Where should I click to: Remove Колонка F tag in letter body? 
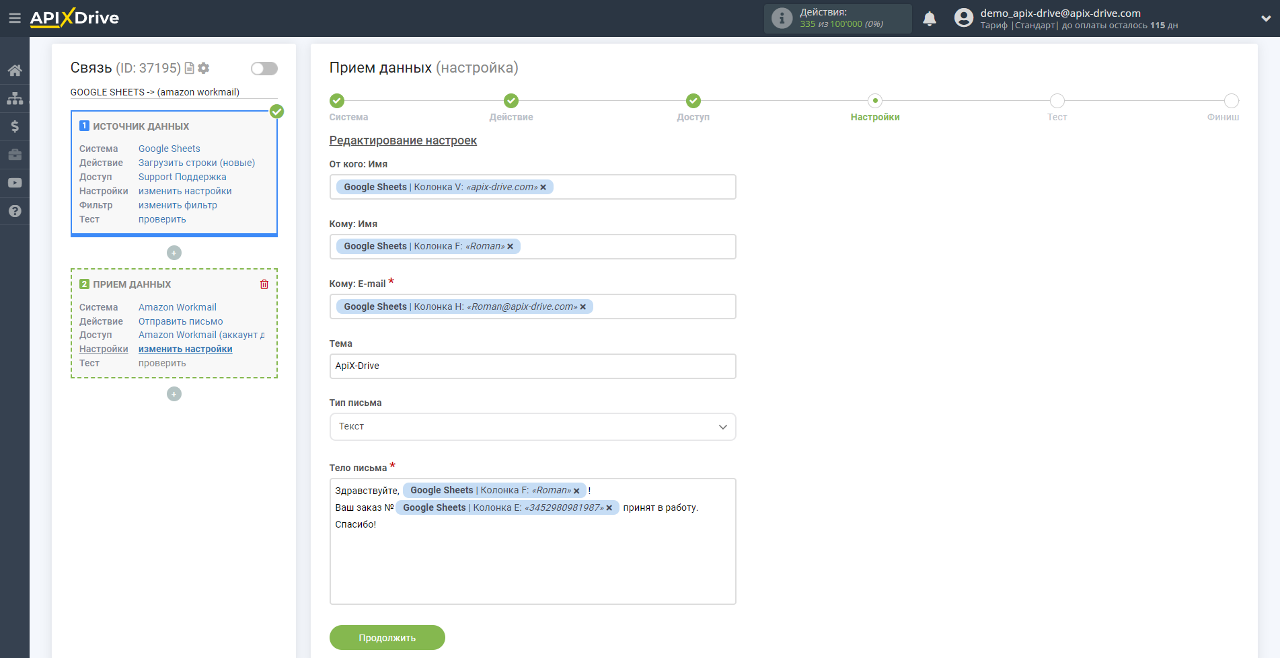[576, 491]
